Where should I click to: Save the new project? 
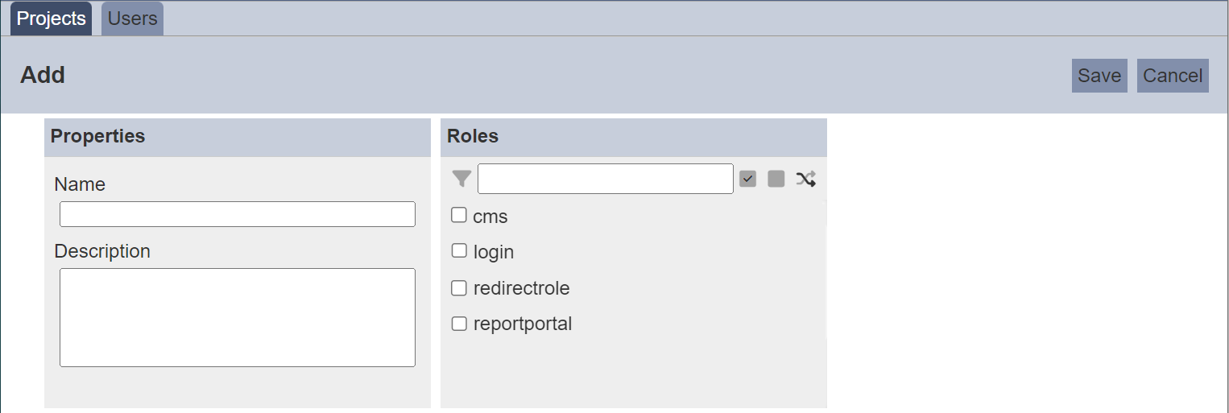click(1099, 76)
